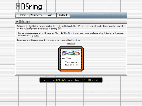Go to the Members page
The image size is (142, 106).
pos(36,15)
